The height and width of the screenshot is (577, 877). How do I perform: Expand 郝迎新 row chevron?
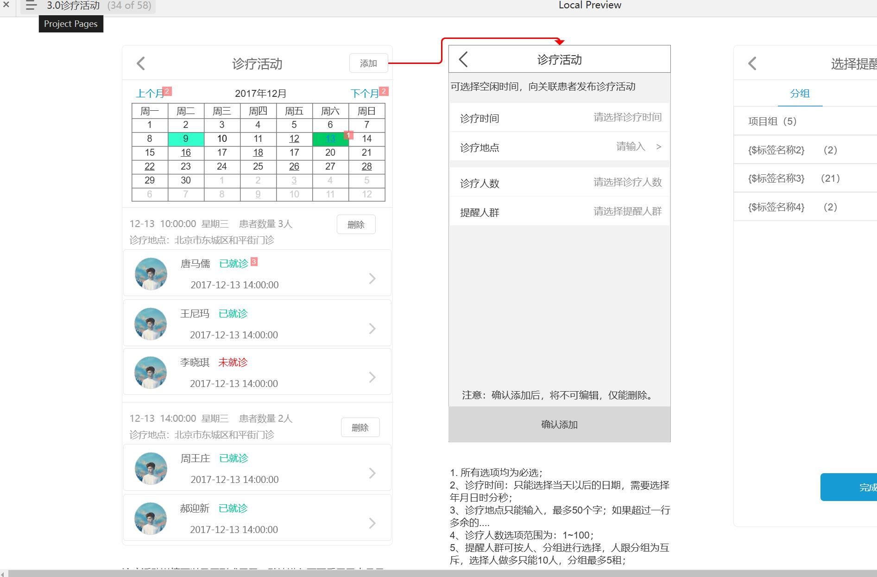[x=372, y=523]
